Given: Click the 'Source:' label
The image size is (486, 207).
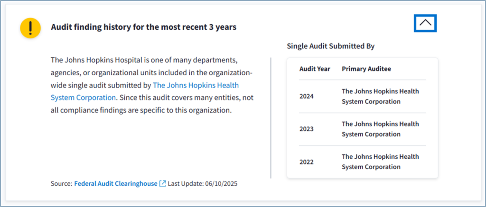Looking at the screenshot, I should (x=61, y=183).
